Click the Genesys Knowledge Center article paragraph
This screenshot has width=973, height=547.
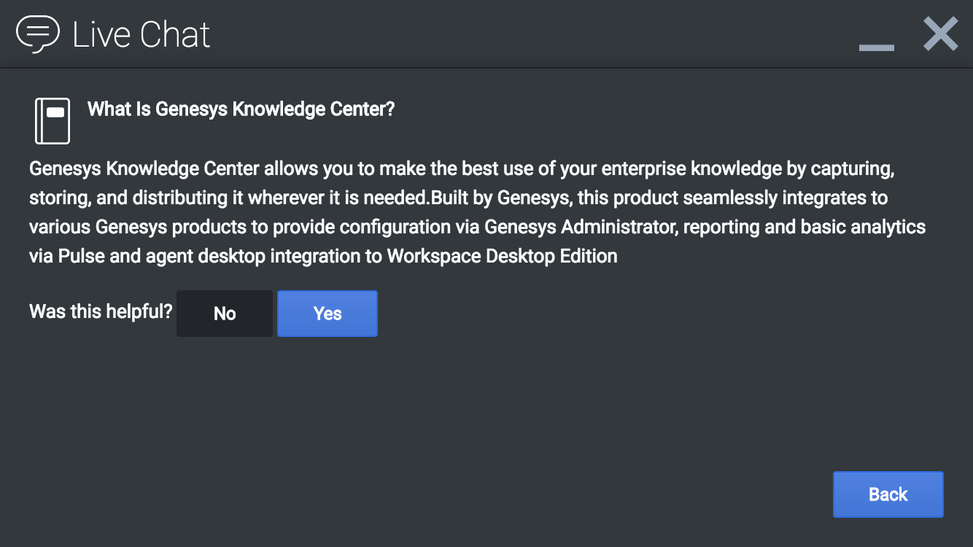(x=478, y=212)
